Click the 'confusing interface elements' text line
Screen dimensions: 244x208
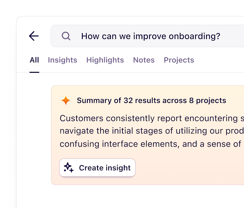(x=150, y=144)
